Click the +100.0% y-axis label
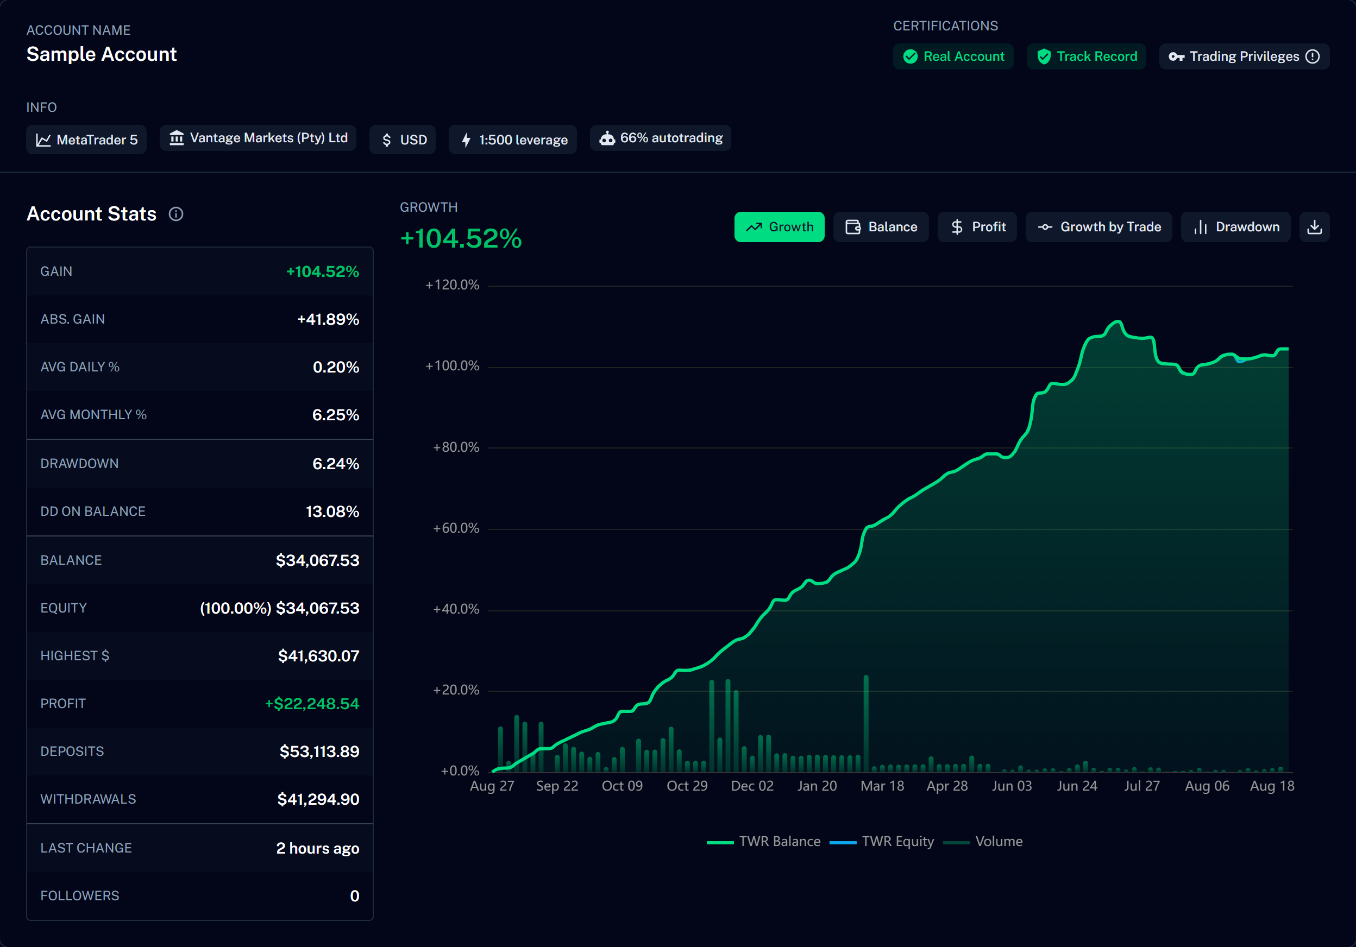The image size is (1356, 947). pyautogui.click(x=453, y=366)
